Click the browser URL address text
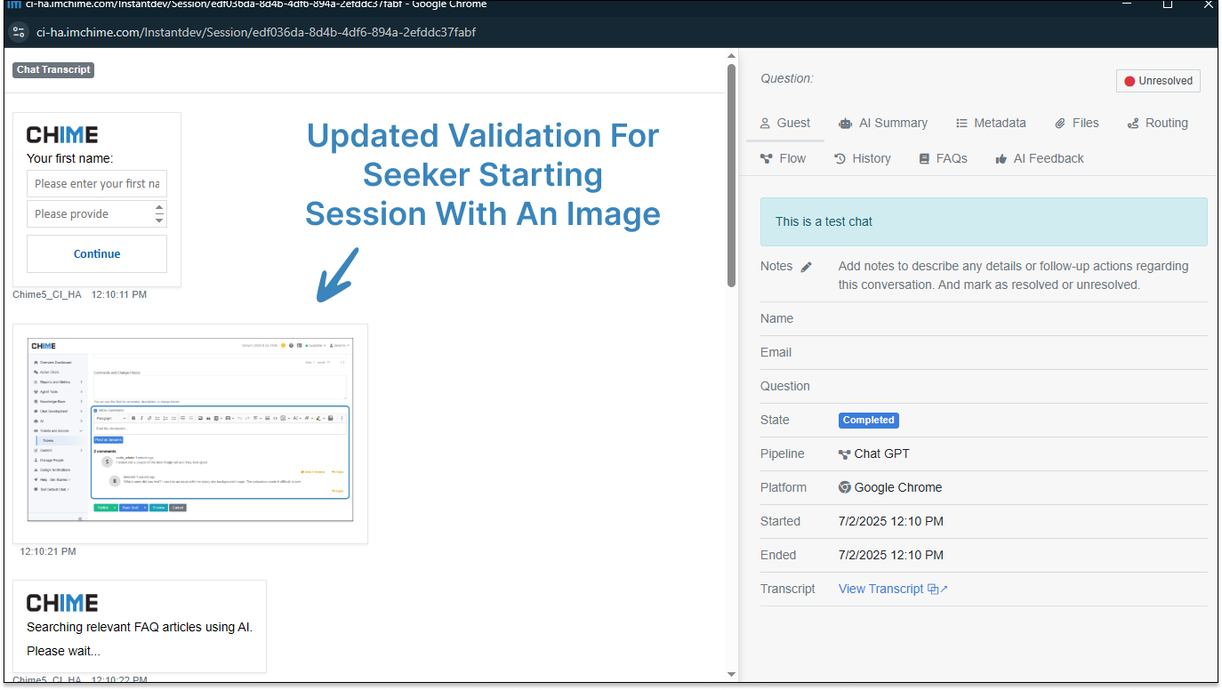 256,33
